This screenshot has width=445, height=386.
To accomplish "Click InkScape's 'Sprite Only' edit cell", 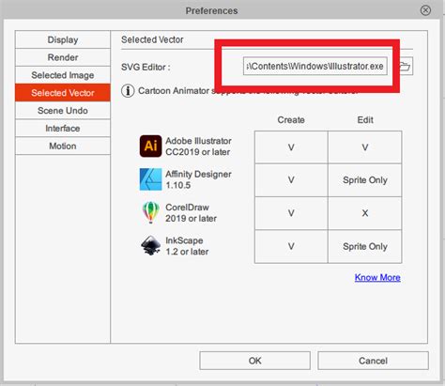I will point(365,246).
